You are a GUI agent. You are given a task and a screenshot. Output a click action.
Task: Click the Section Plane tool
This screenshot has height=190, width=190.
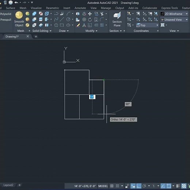tap(117, 19)
